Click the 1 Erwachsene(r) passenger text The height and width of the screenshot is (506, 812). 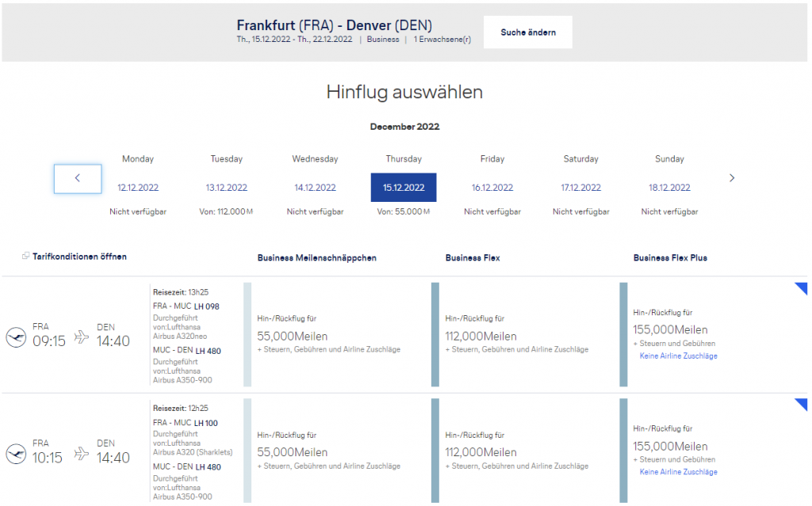click(442, 40)
